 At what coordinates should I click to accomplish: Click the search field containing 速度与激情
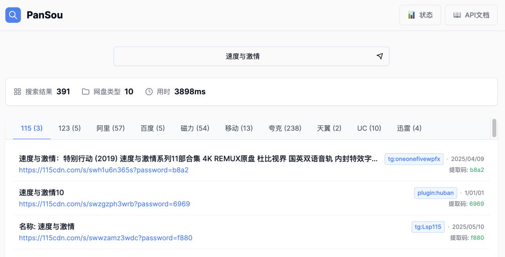click(243, 56)
